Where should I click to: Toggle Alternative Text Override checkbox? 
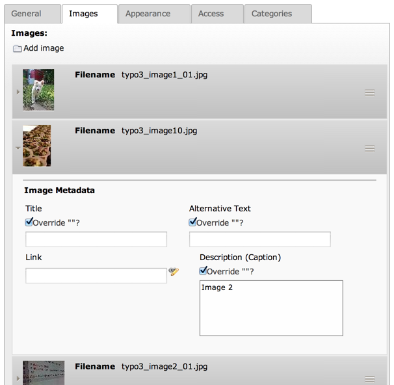tap(192, 222)
